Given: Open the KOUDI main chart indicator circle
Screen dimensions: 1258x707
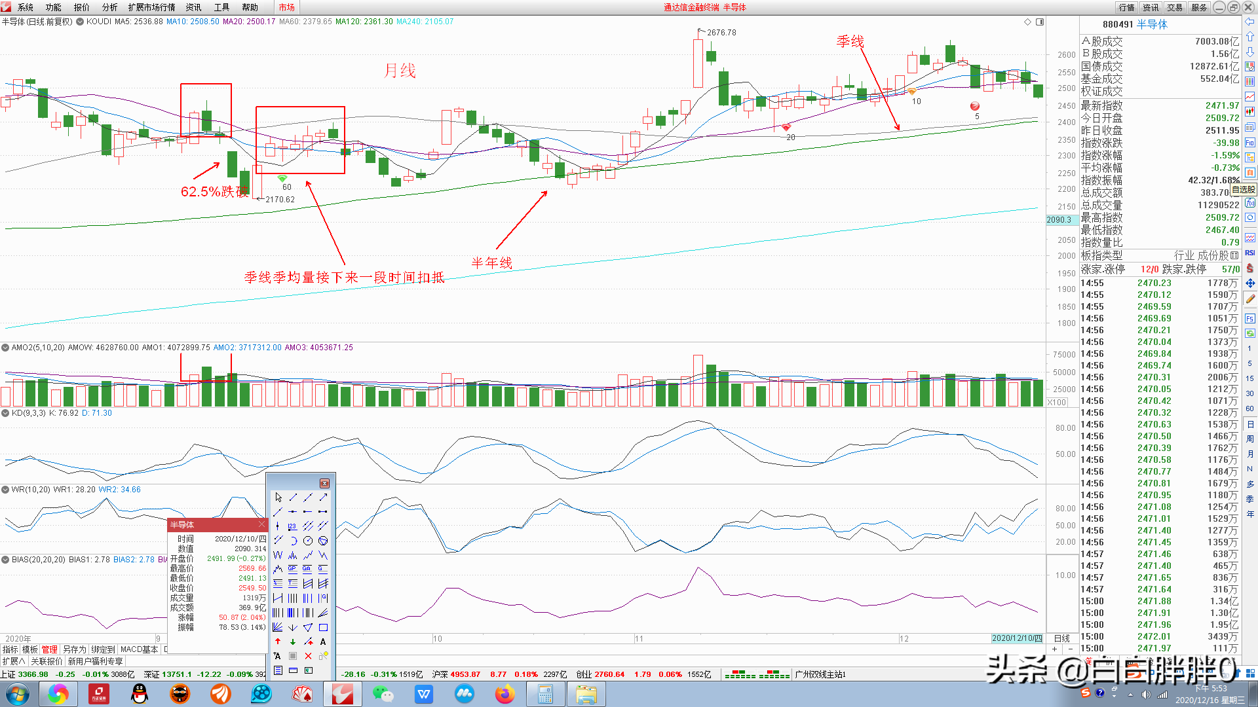Looking at the screenshot, I should (x=80, y=22).
